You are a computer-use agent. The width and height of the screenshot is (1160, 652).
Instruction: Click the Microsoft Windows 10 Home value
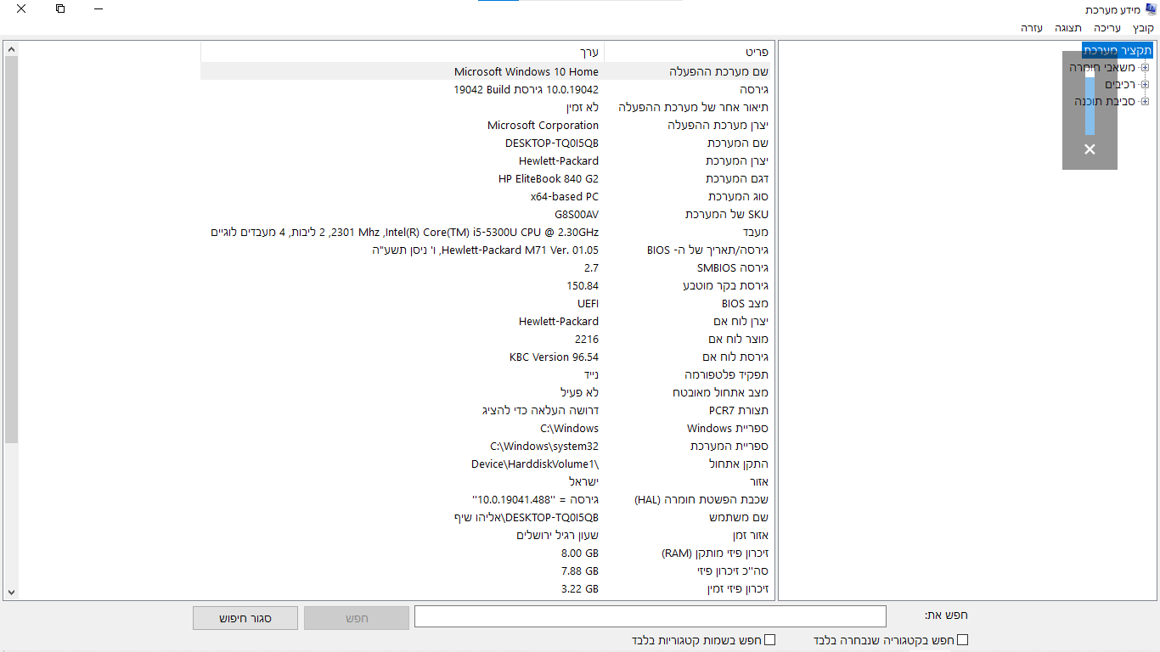tap(527, 72)
